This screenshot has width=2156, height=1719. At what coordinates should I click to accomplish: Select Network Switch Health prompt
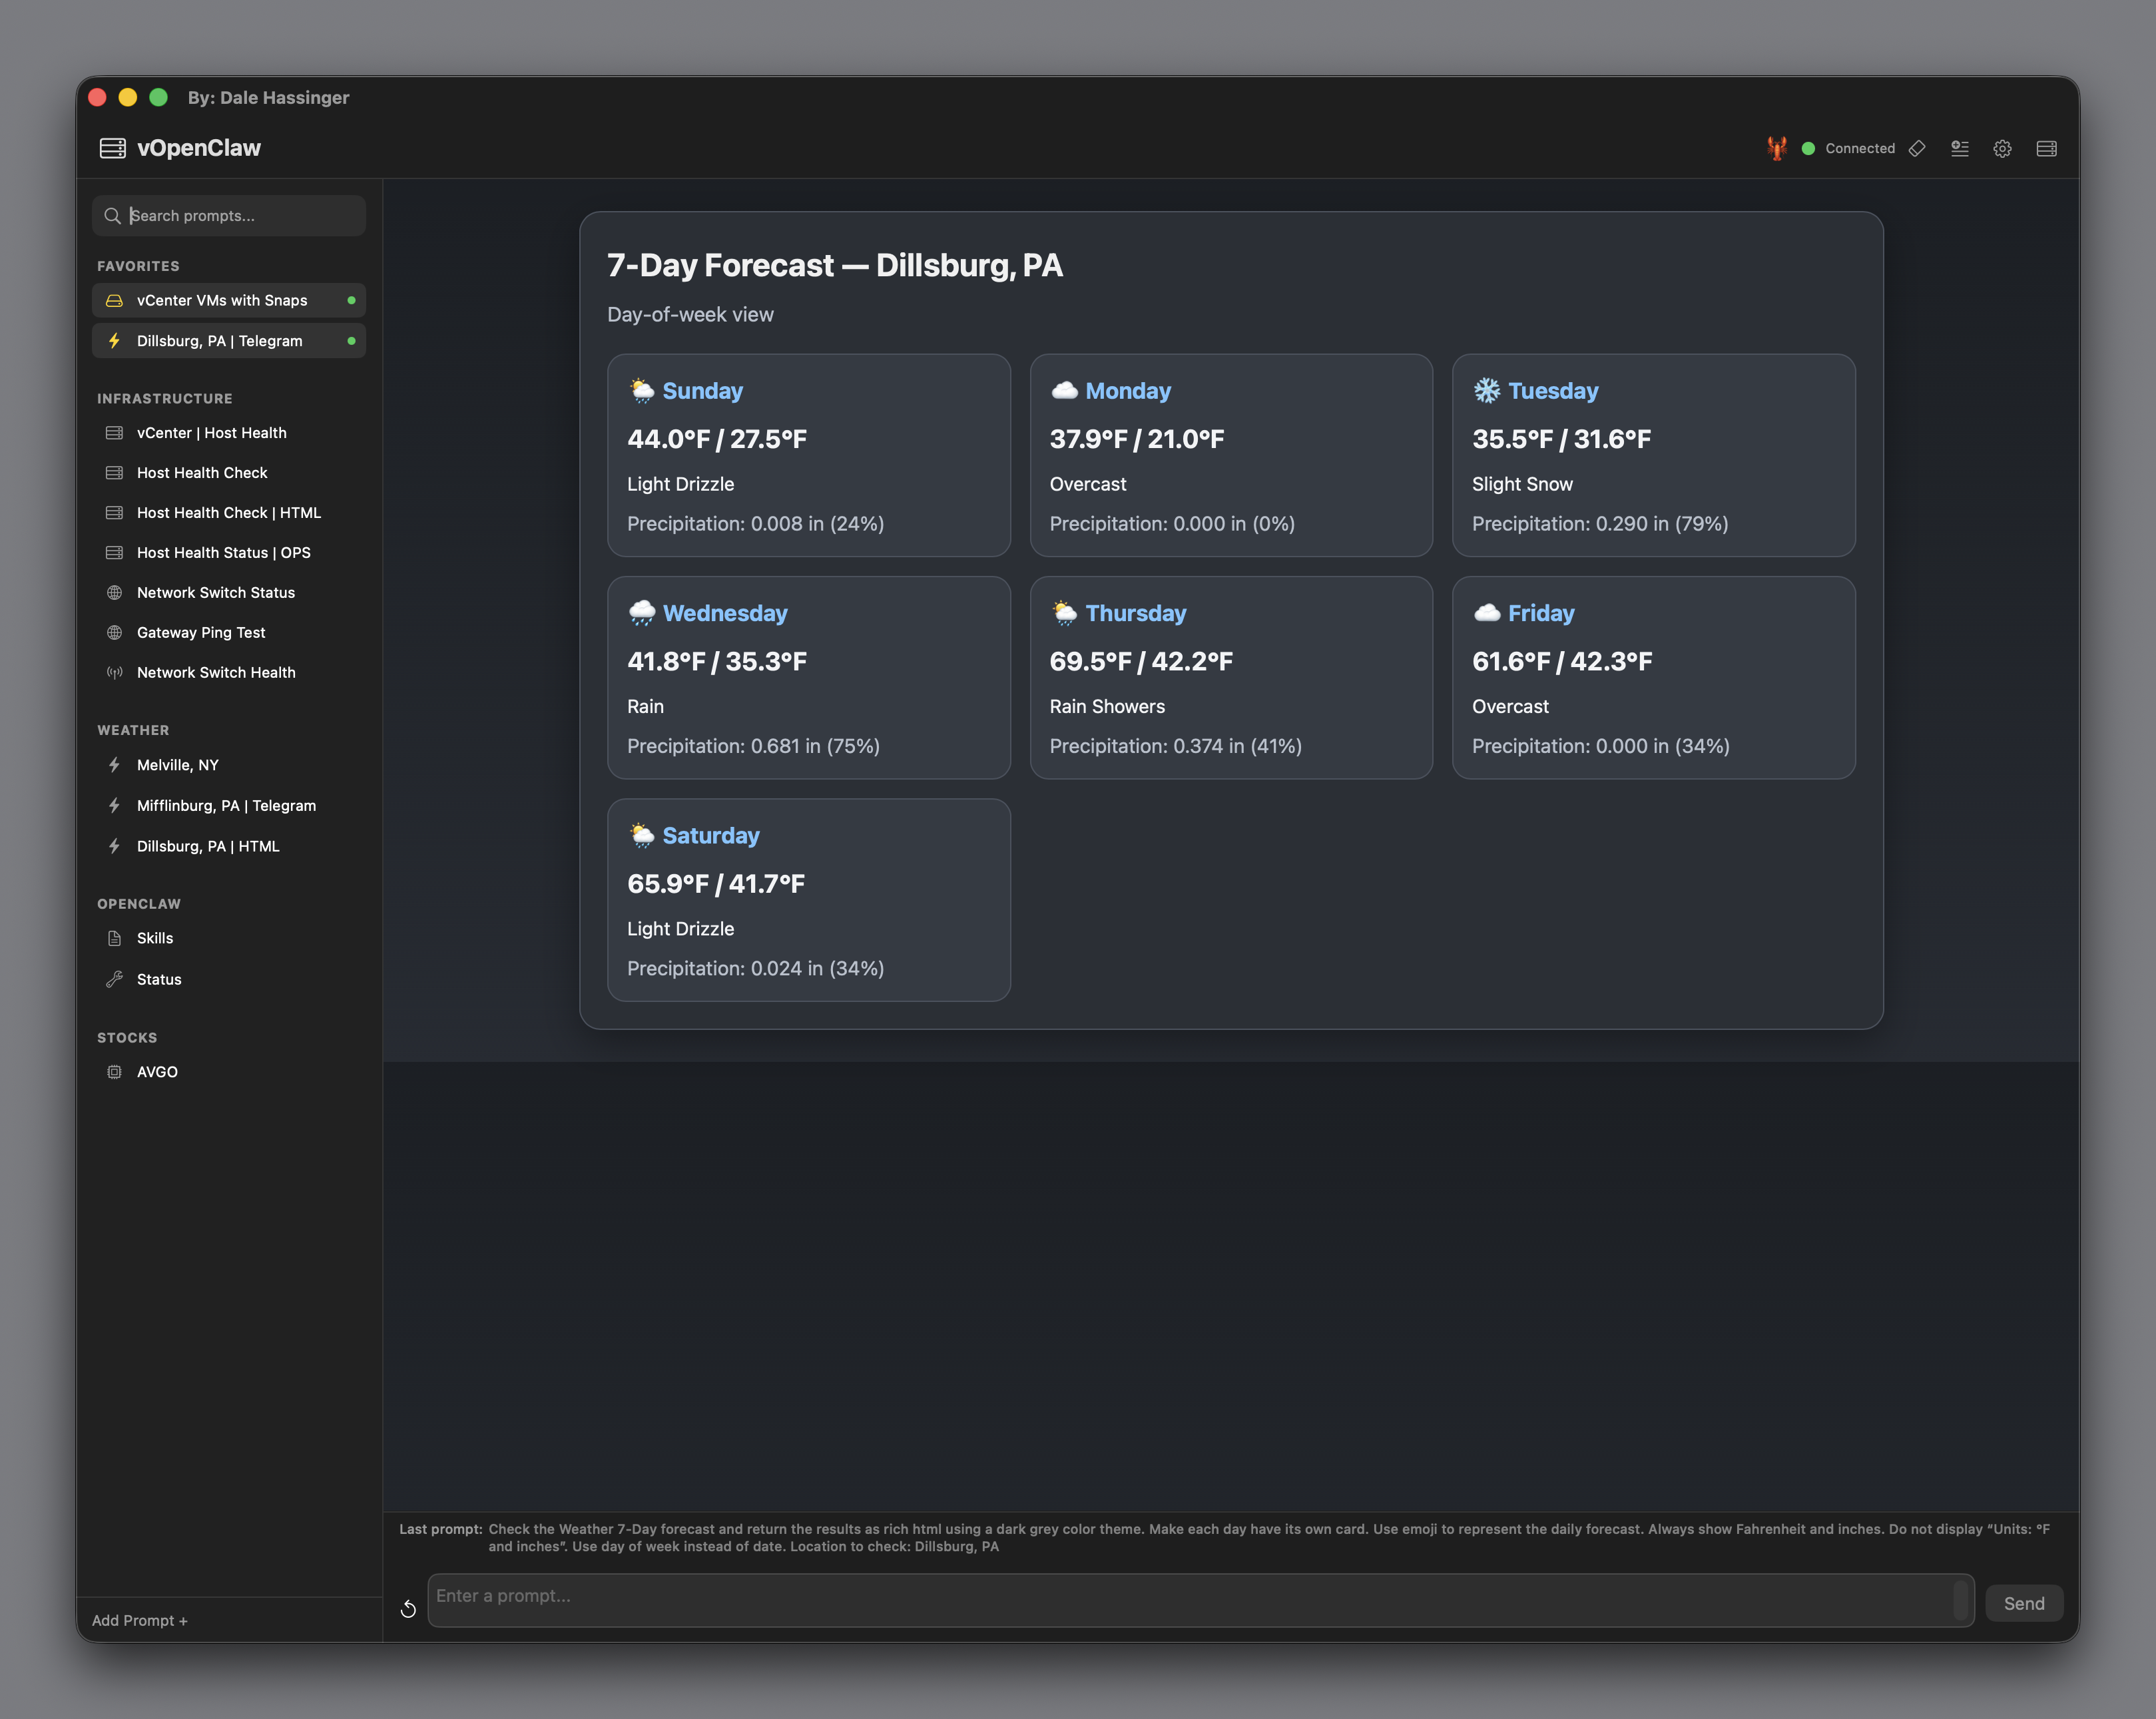[216, 673]
